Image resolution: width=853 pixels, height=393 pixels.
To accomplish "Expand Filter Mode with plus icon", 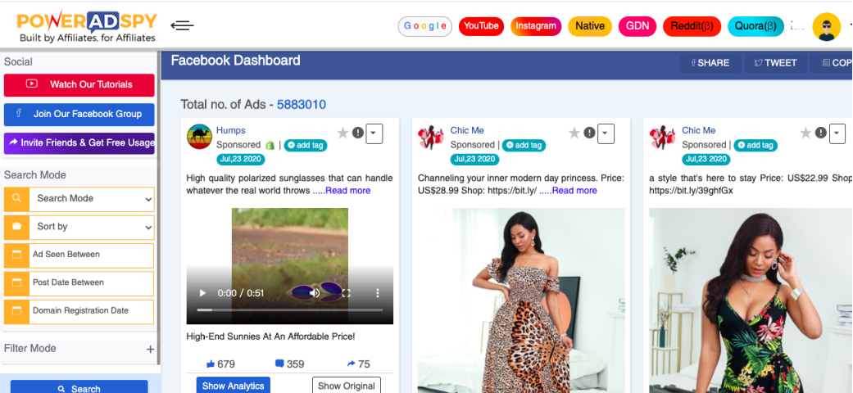I will point(151,349).
